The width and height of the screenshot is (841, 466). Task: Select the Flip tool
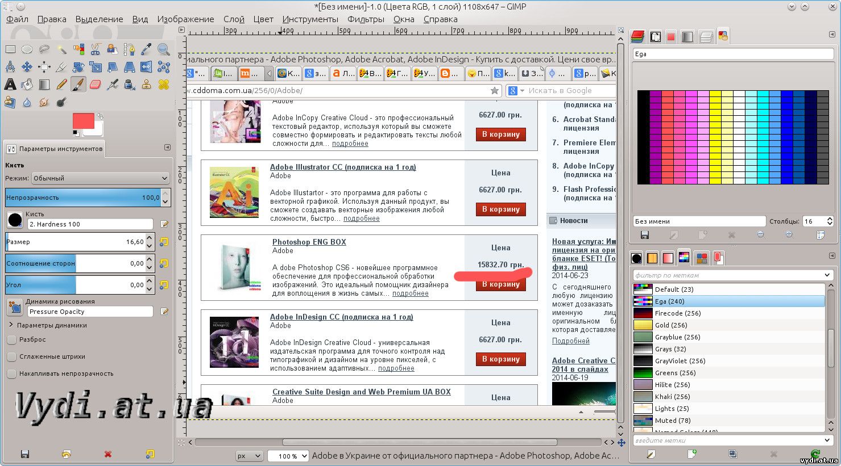point(147,67)
